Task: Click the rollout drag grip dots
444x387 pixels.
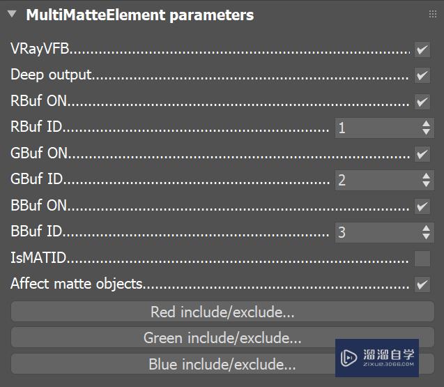Action: tap(432, 15)
